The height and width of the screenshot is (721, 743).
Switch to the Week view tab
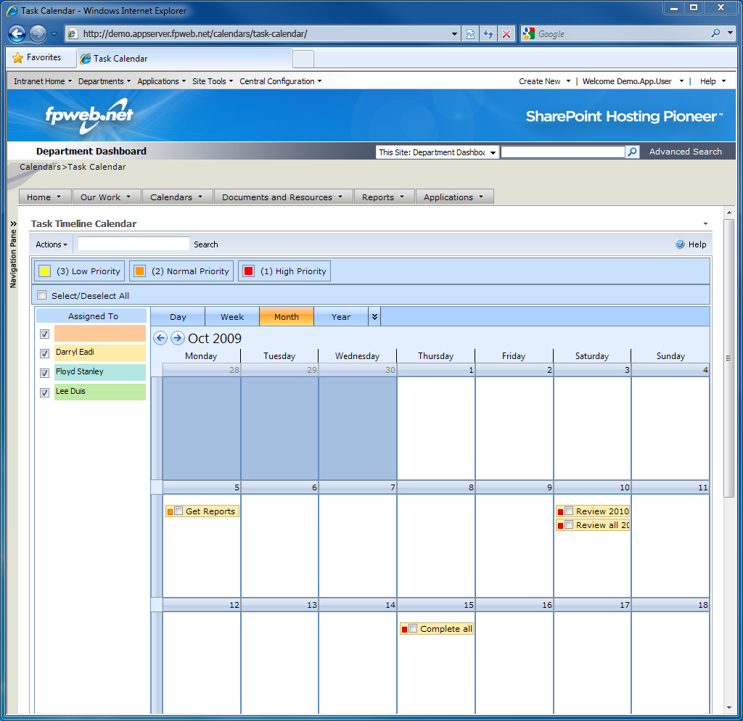(232, 317)
